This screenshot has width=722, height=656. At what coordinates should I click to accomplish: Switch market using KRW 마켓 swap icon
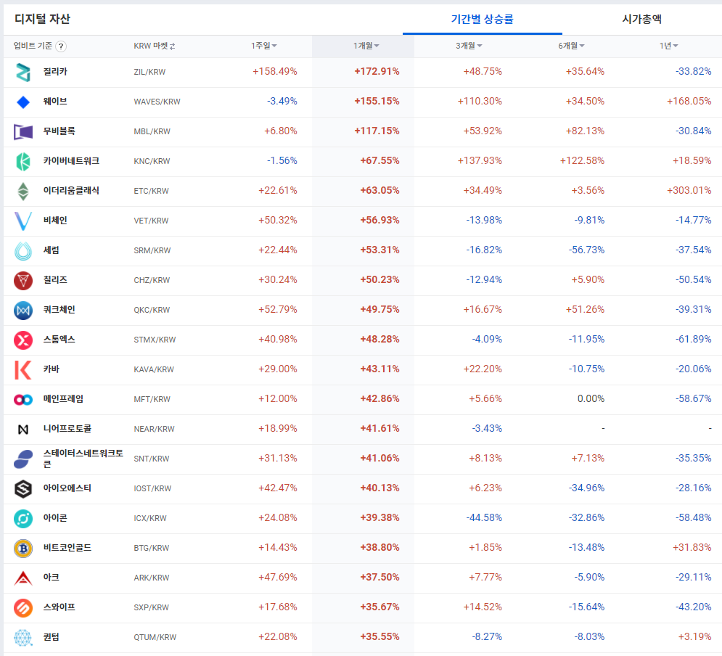pos(172,46)
